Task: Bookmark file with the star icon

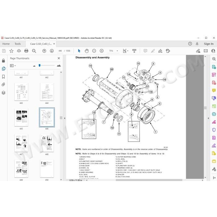Action: tap(11, 51)
